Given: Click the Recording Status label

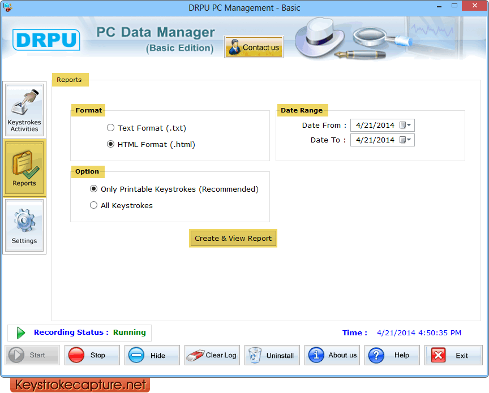Looking at the screenshot, I should click(x=71, y=332).
